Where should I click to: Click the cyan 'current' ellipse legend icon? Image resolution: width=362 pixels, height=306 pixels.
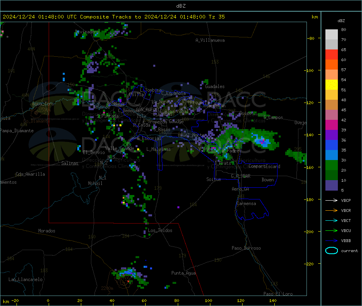(331, 251)
